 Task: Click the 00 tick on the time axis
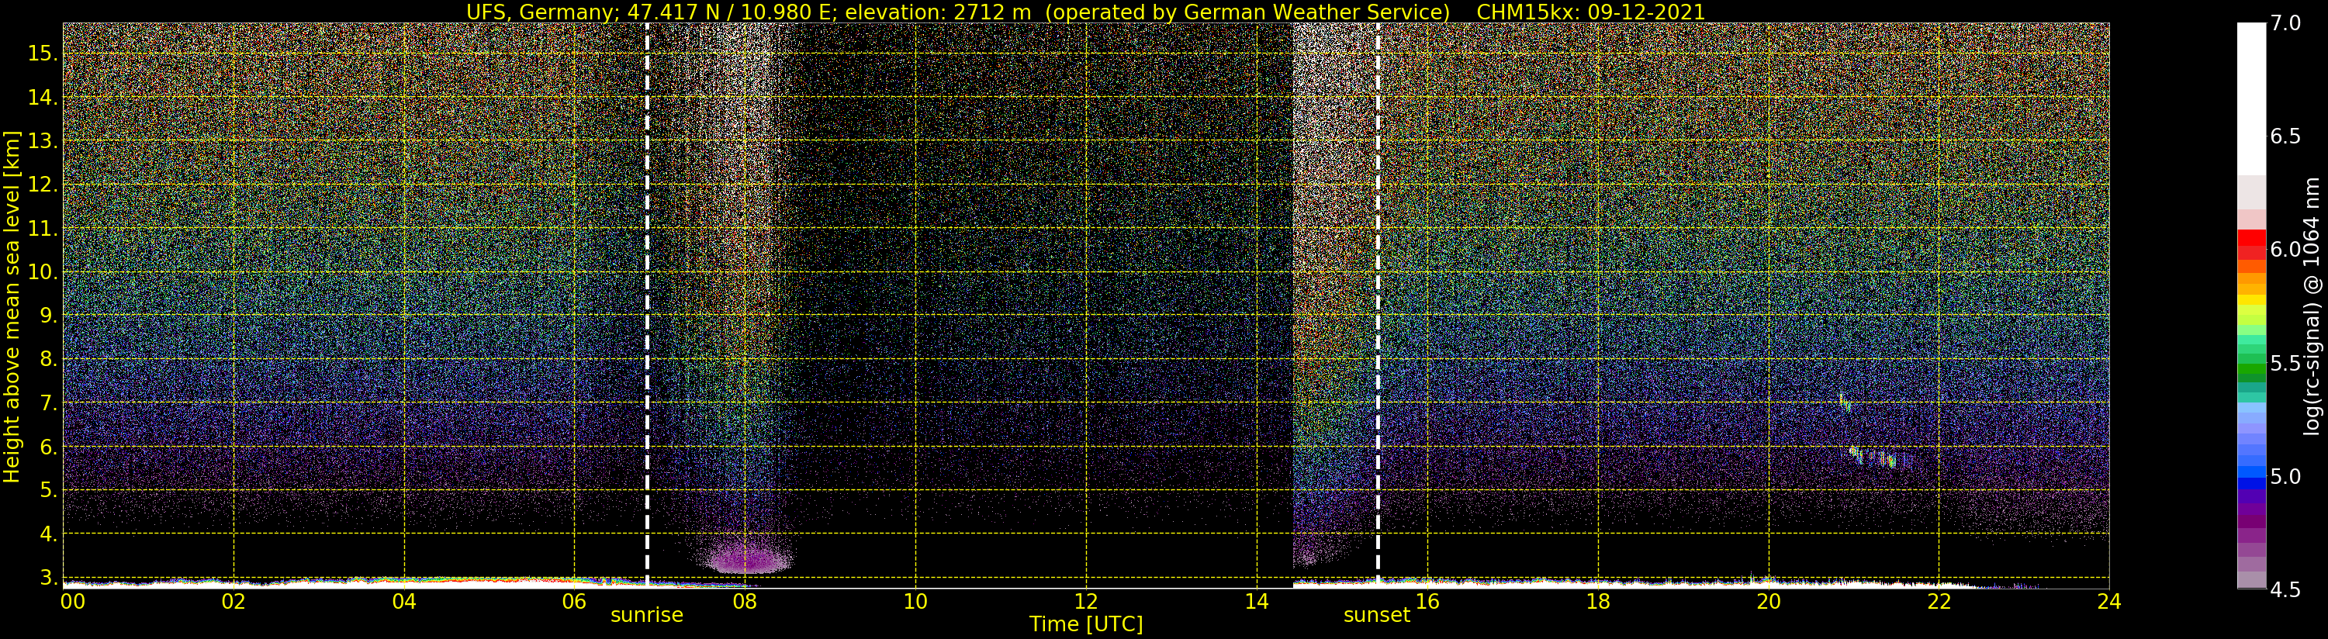tap(72, 602)
